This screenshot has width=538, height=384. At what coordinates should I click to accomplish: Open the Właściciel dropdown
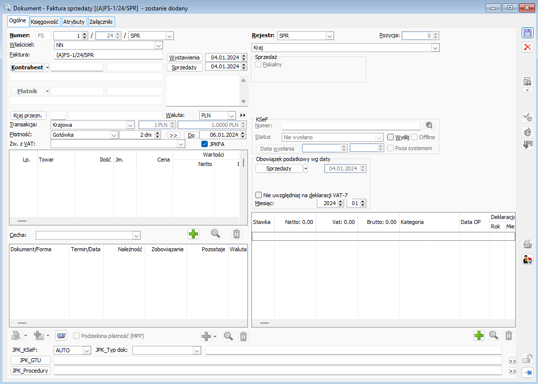pos(159,45)
